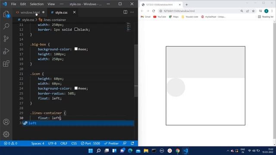Open notifications bell in status bar
276x155 pixels.
tap(132, 143)
